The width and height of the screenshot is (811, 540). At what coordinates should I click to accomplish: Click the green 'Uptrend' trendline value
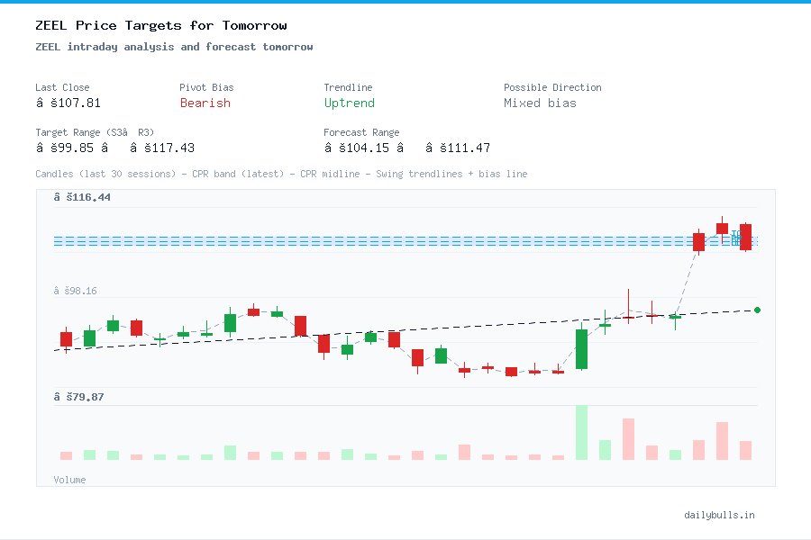[x=349, y=103]
